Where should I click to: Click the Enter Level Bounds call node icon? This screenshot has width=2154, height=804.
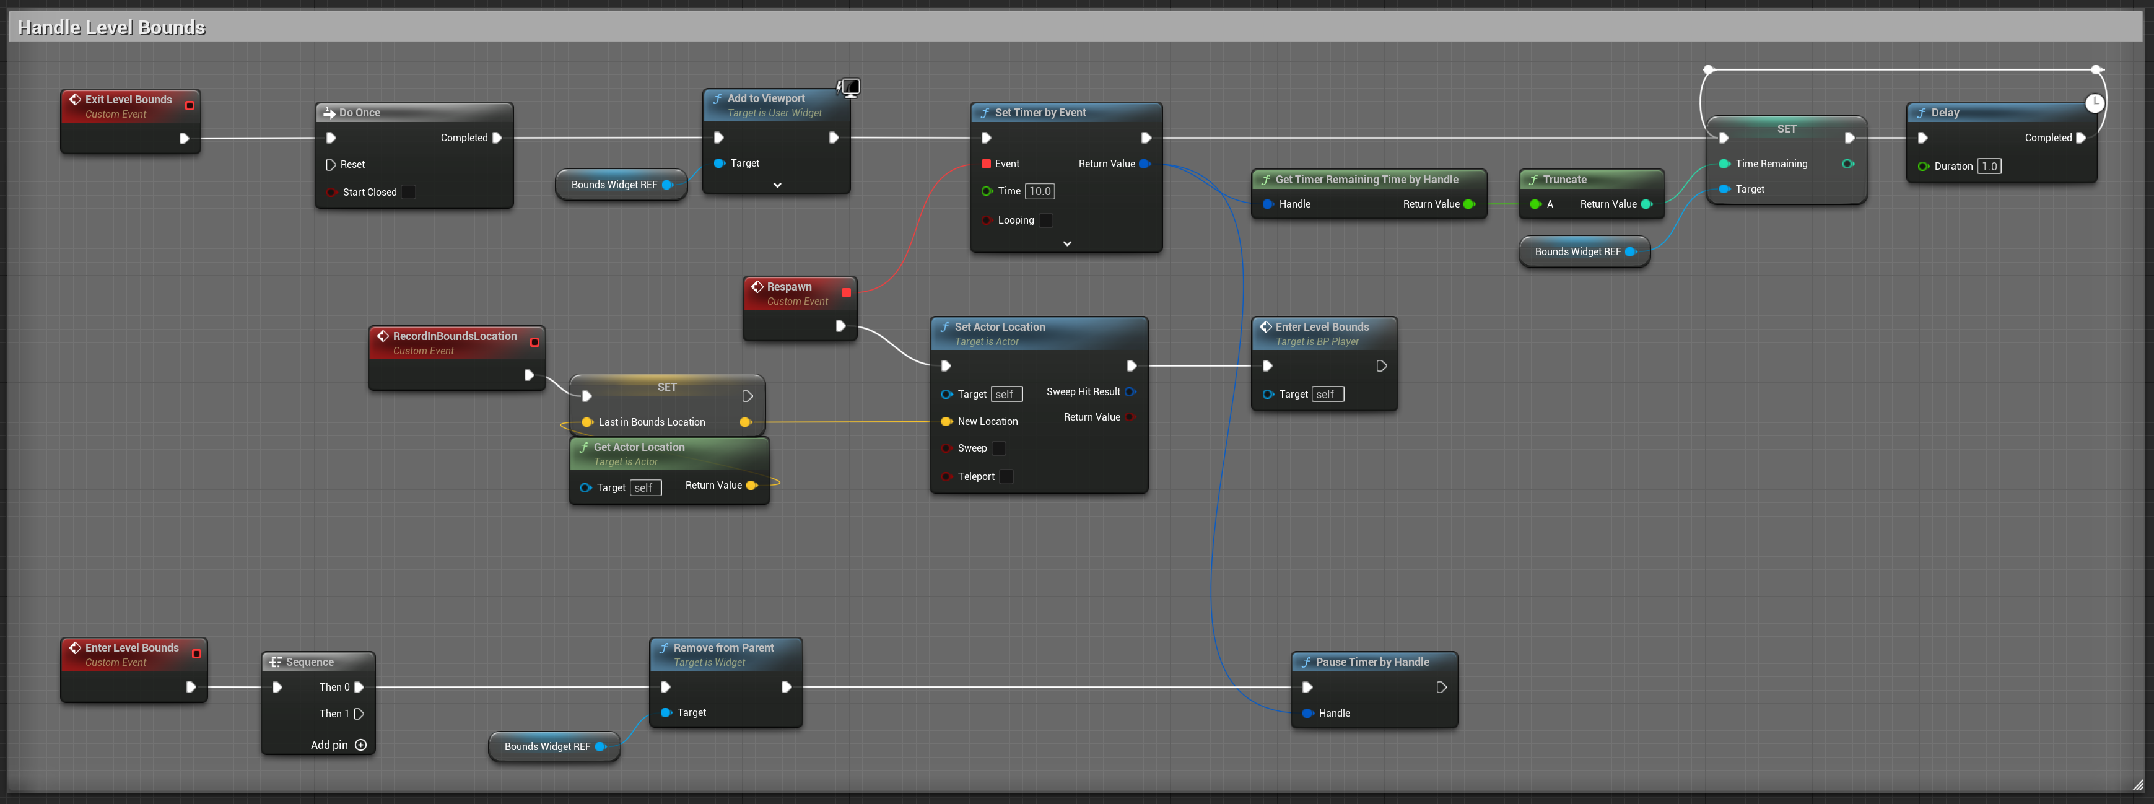1266,327
